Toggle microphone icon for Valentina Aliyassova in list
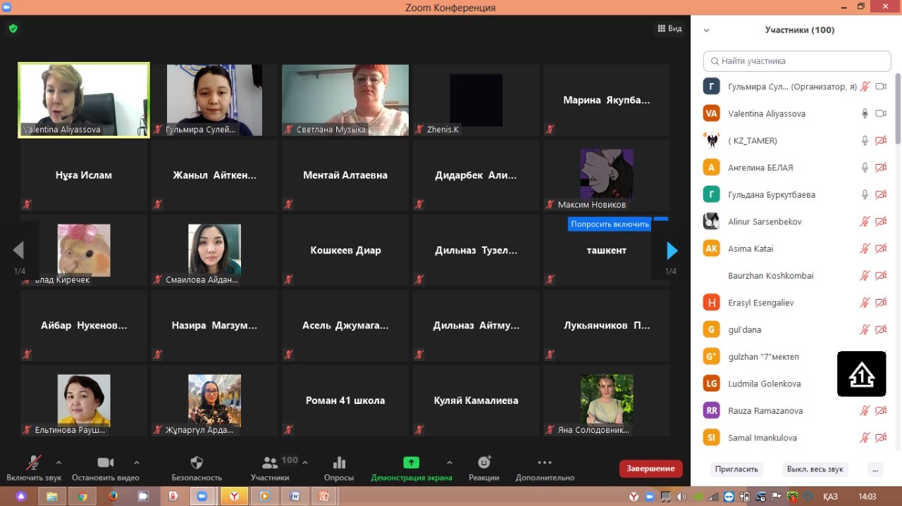Viewport: 902px width, 506px height. 865,113
